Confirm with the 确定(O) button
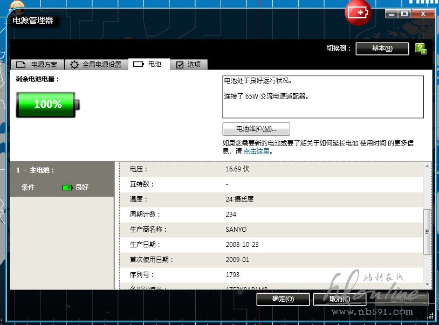The image size is (439, 325). tap(283, 299)
